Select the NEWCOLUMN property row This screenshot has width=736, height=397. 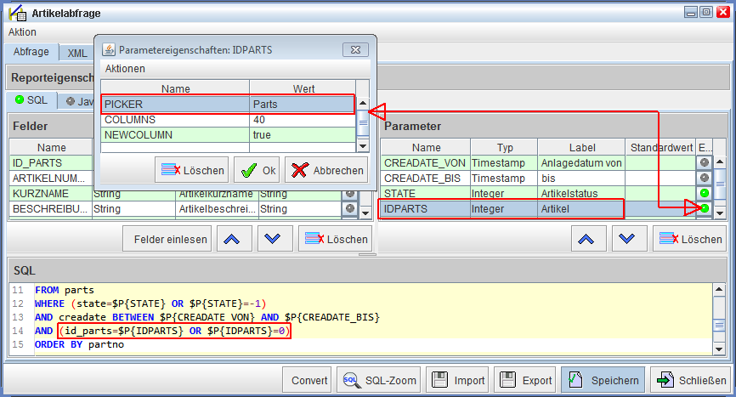point(174,135)
